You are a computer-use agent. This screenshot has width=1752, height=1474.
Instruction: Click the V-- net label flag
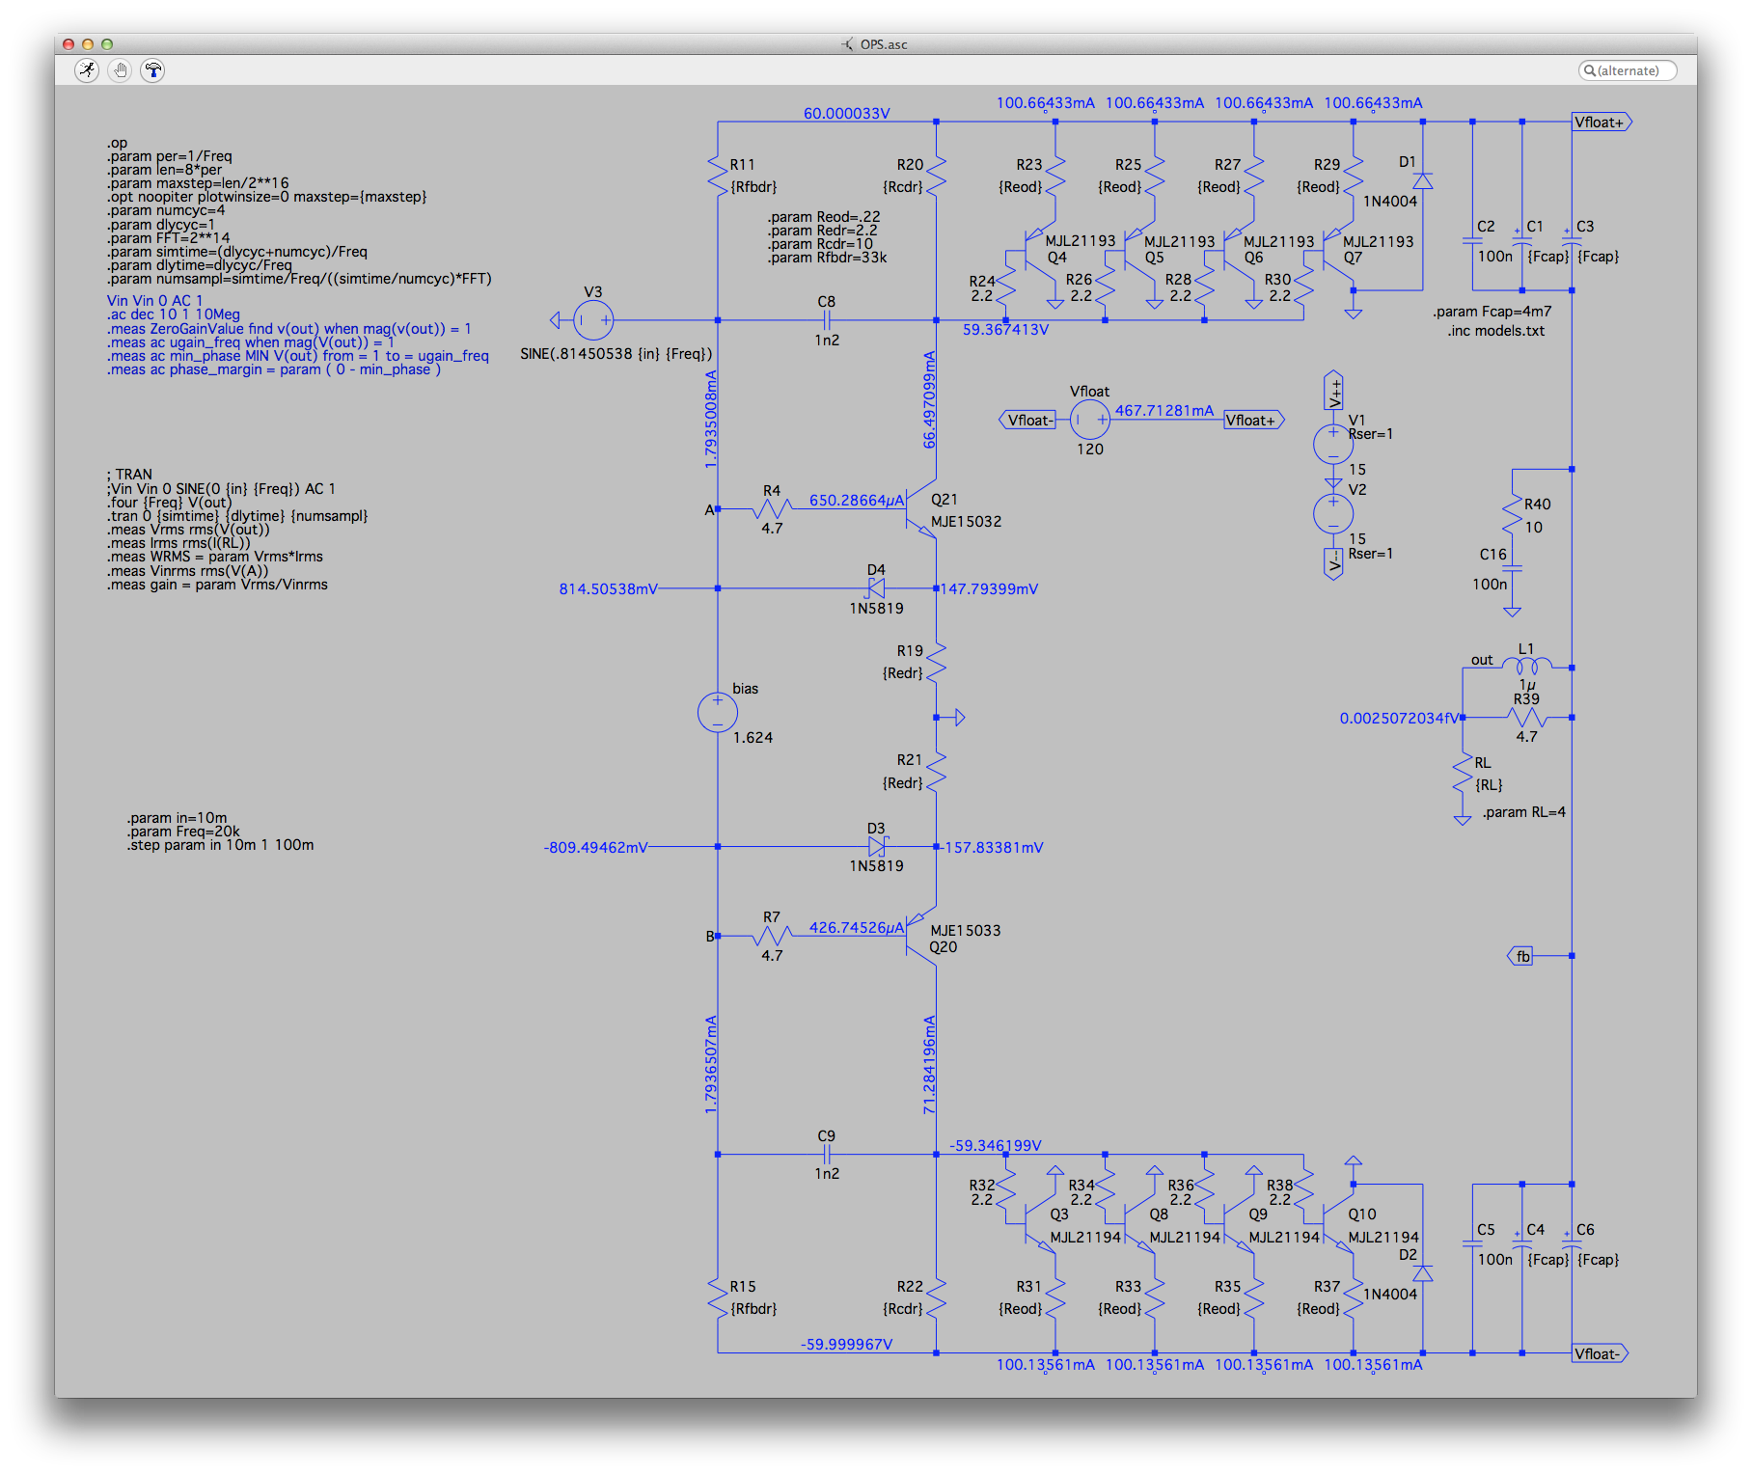[x=1333, y=563]
